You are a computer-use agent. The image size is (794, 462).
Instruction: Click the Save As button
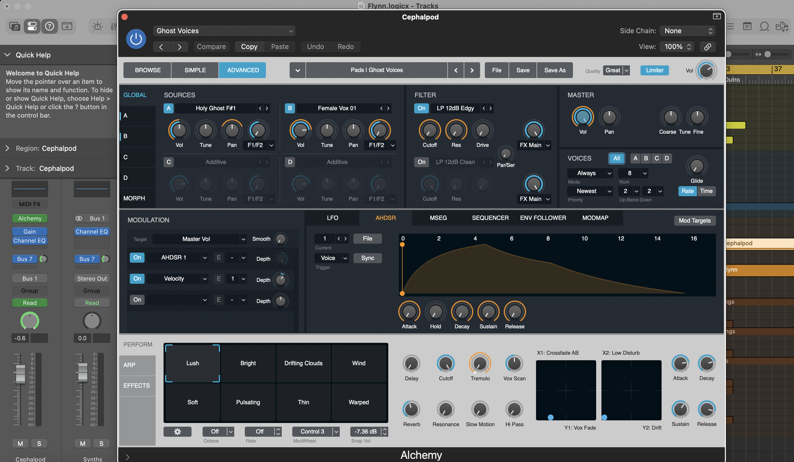pyautogui.click(x=555, y=70)
